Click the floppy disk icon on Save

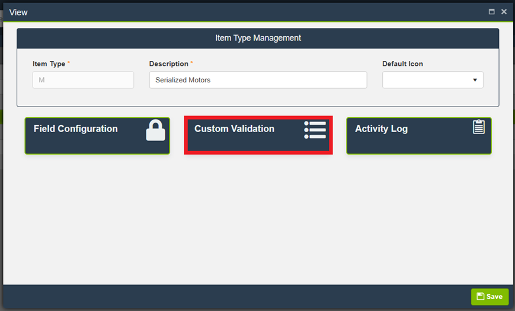481,297
